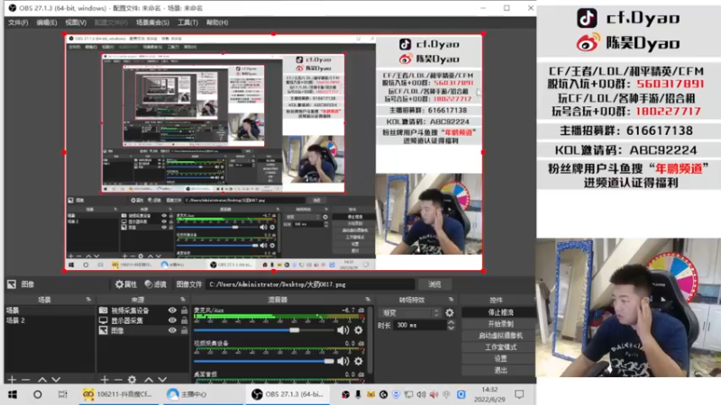Viewport: 721px width, 405px height.
Task: Toggle visibility of 视频采集设备 source
Action: pos(172,310)
